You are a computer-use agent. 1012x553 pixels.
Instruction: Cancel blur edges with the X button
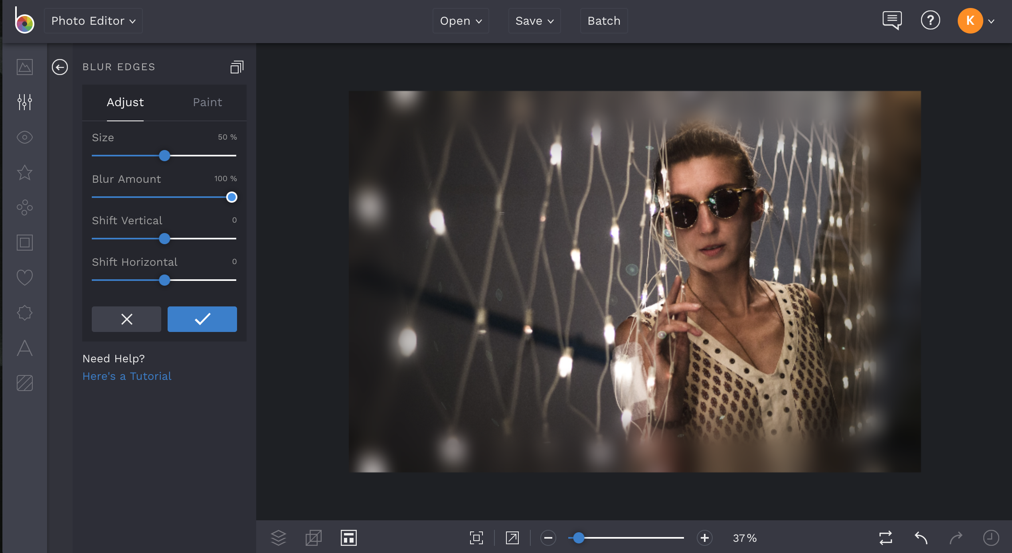126,319
